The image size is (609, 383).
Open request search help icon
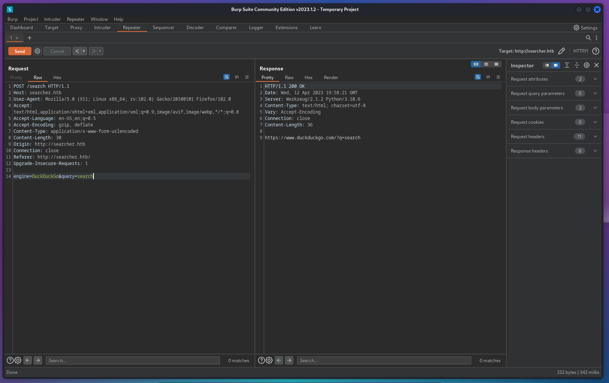coord(10,360)
